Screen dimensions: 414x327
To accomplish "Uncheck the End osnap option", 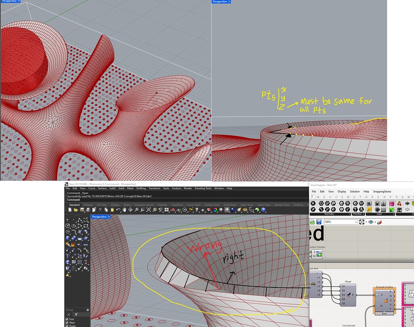I will (x=67, y=319).
